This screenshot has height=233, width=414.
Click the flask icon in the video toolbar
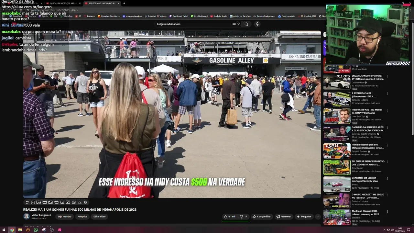80,202
